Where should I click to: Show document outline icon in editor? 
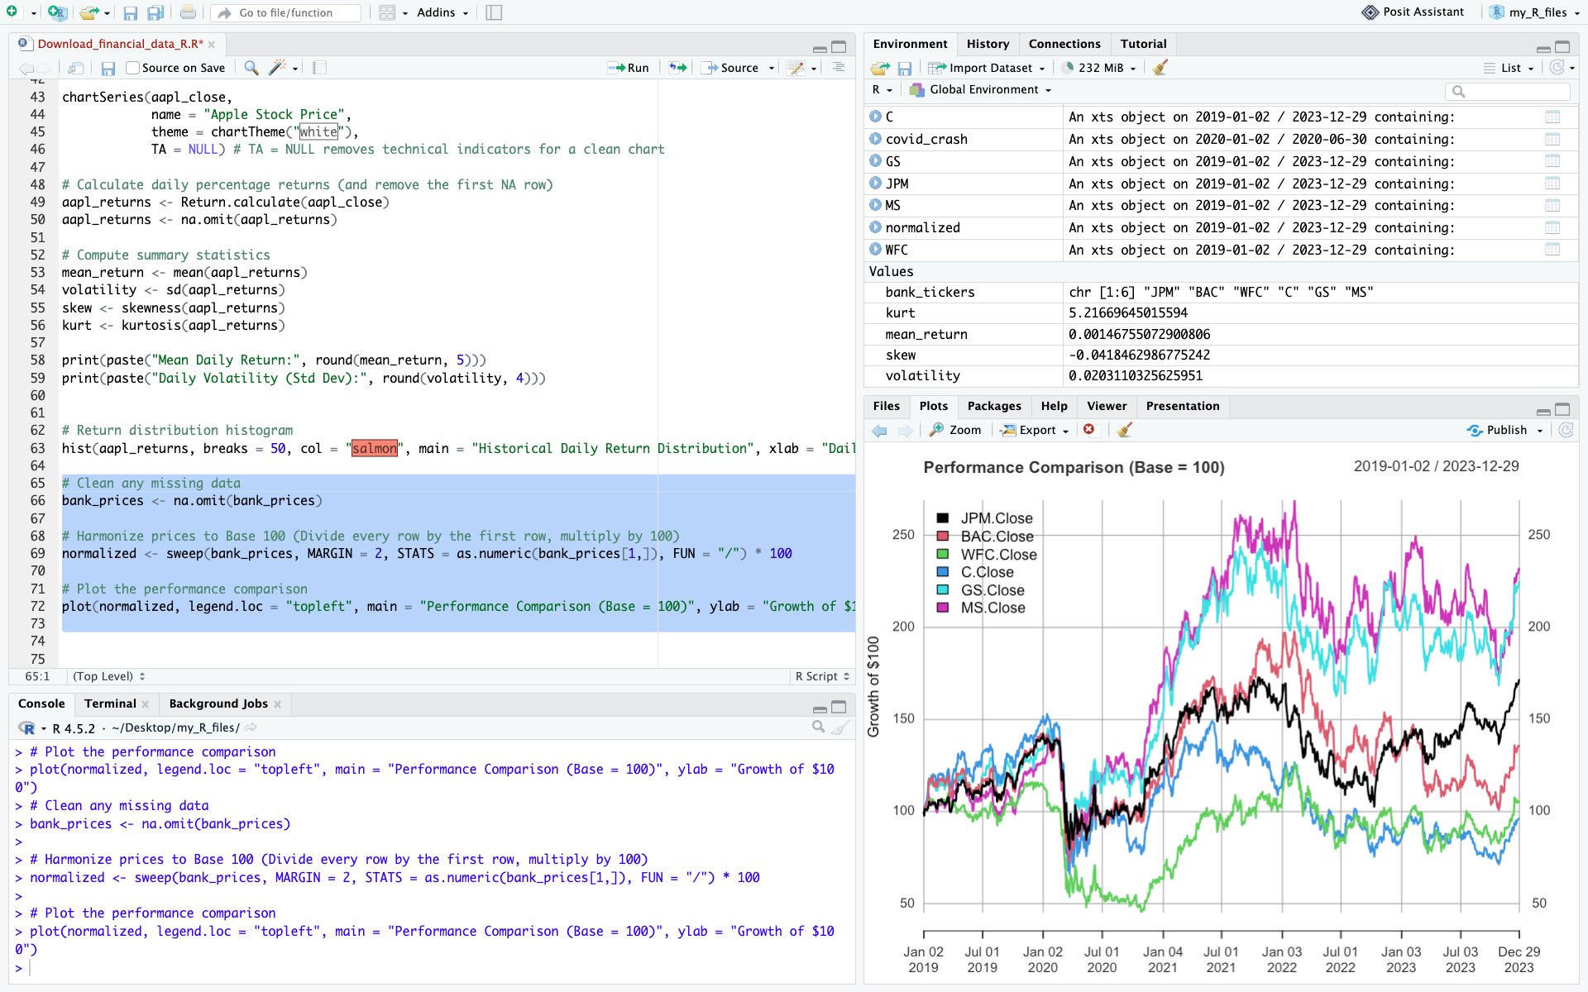pos(839,68)
